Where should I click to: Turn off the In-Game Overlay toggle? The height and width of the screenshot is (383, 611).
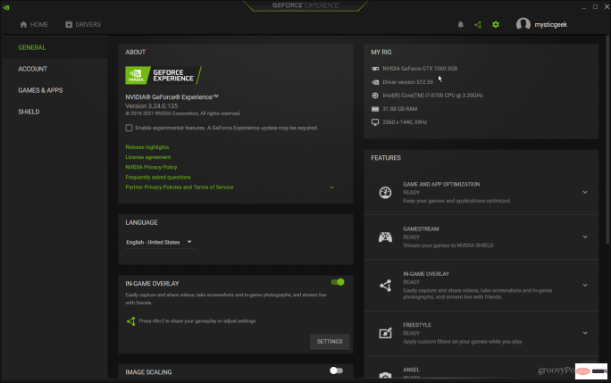pos(337,282)
